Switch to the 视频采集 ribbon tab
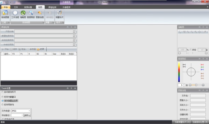 (28, 7)
